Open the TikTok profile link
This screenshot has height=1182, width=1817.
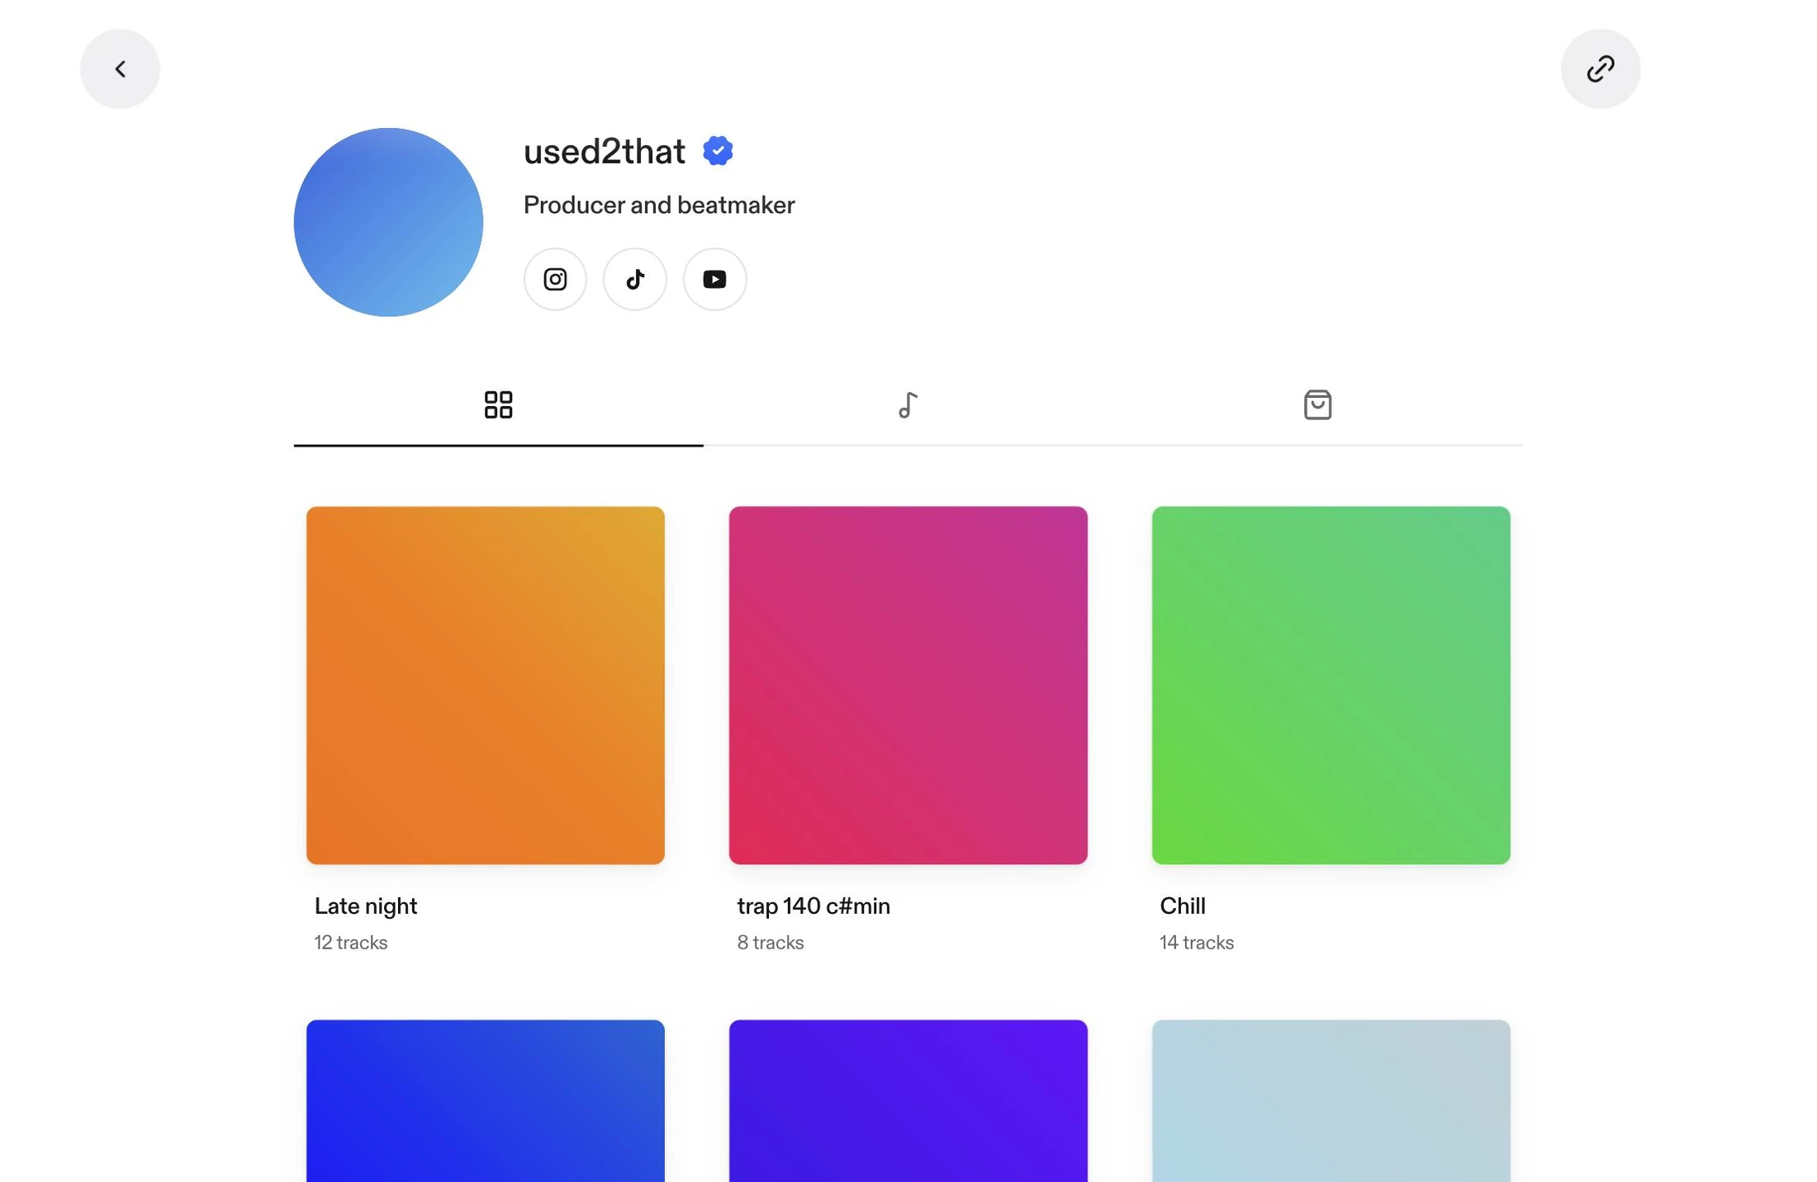pos(634,279)
